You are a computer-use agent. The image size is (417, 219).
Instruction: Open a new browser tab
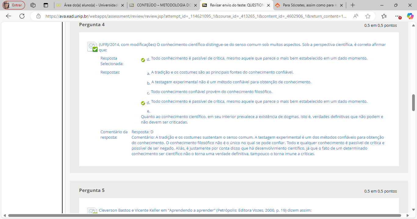click(x=353, y=5)
